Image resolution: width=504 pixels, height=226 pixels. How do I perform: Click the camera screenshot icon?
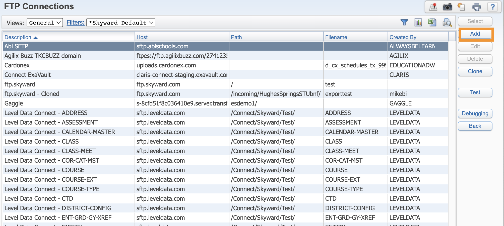click(x=447, y=7)
